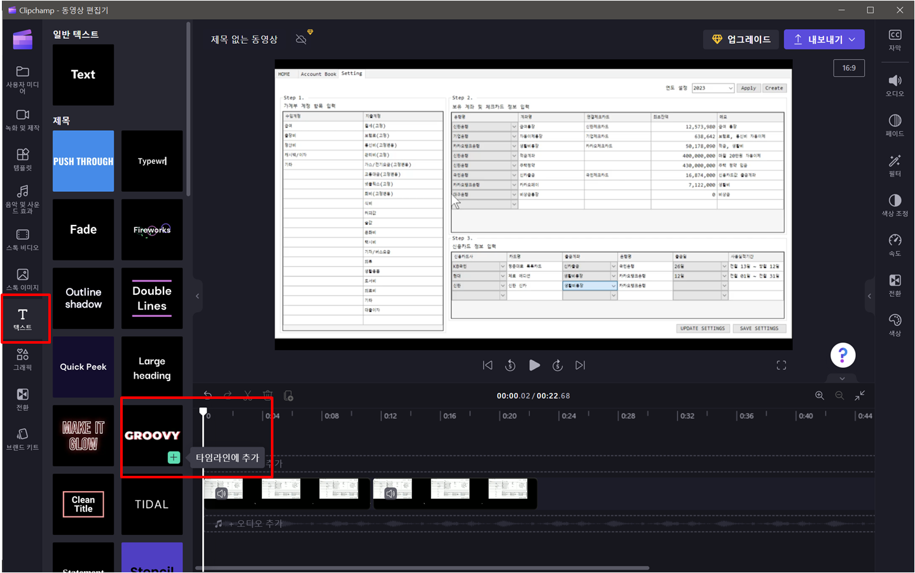Open music and sound effects tab
This screenshot has height=573, width=915.
tap(22, 199)
